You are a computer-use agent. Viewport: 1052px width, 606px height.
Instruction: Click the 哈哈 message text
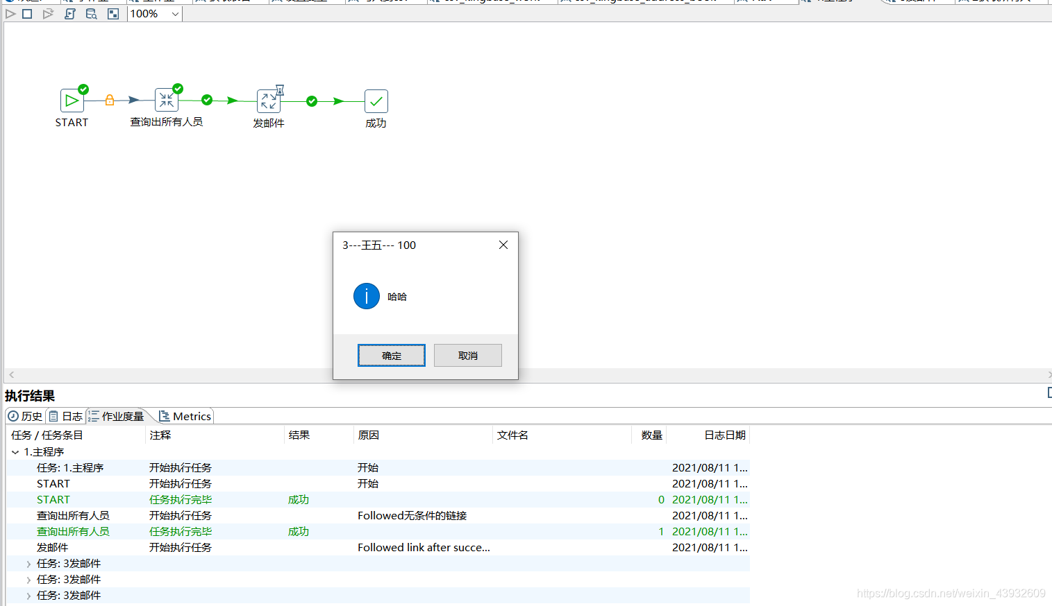(397, 297)
